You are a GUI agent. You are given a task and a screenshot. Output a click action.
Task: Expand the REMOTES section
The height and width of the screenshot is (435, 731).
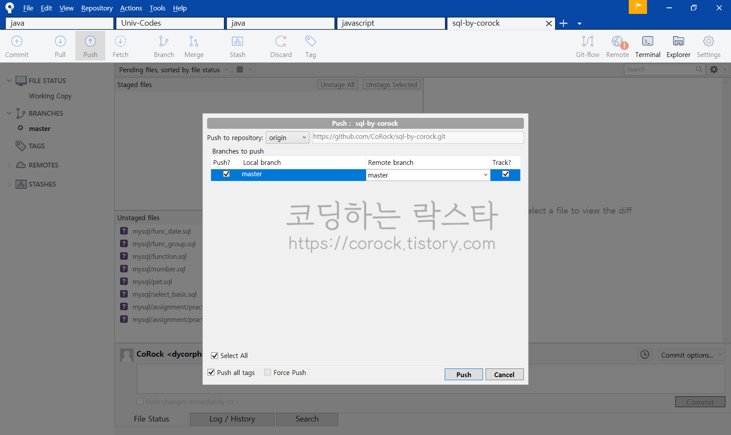pyautogui.click(x=9, y=165)
